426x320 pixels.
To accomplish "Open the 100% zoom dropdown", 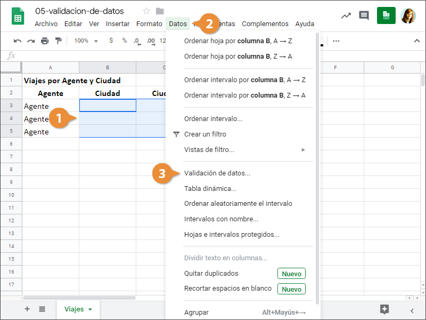I will click(x=86, y=41).
